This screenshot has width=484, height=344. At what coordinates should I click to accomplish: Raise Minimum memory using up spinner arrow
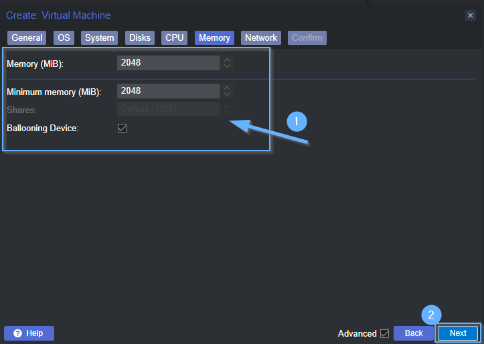(x=227, y=88)
